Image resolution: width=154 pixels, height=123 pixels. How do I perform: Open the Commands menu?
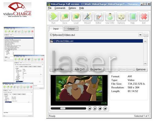[60, 8]
